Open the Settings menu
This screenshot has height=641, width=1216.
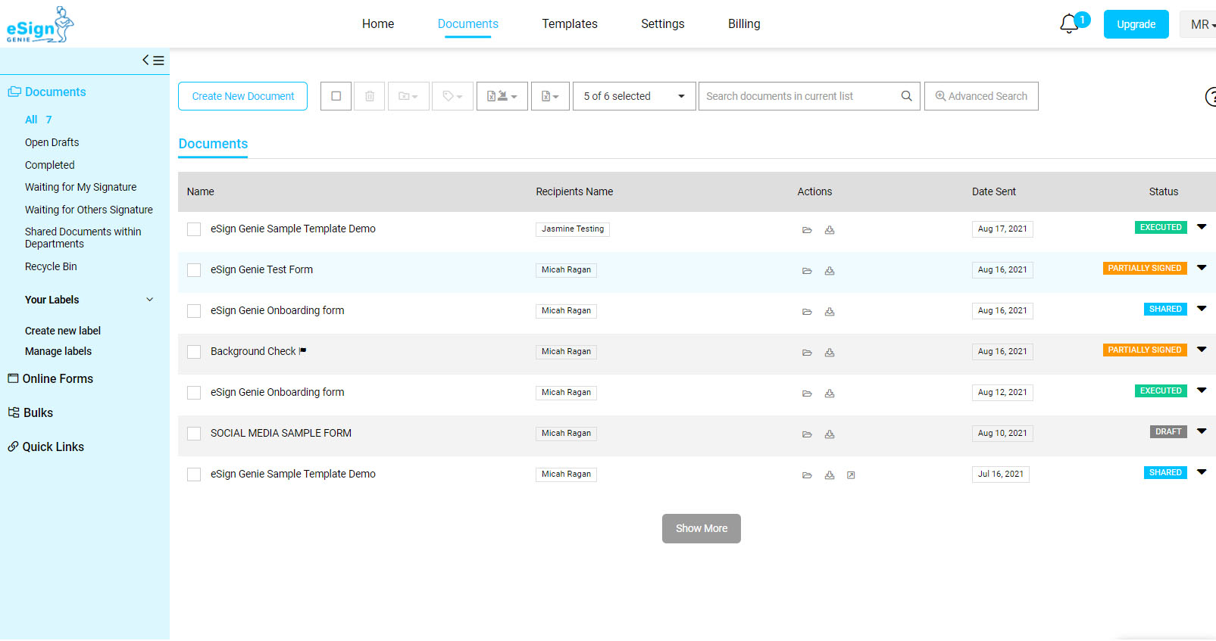(663, 24)
